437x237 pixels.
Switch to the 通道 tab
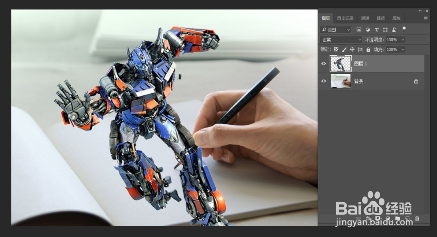(x=365, y=18)
